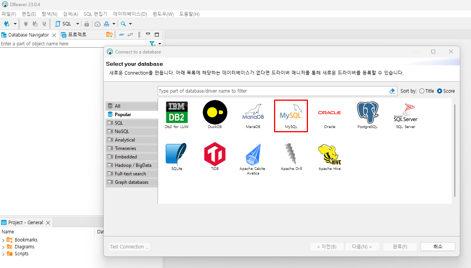The height and width of the screenshot is (268, 471).
Task: Click the dashboard gauge toolbar icon
Action: click(x=98, y=24)
